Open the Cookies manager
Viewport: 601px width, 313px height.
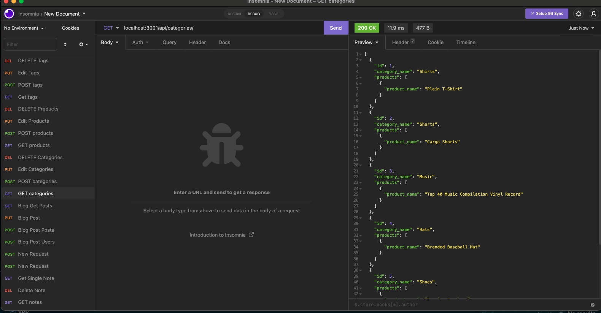[71, 28]
